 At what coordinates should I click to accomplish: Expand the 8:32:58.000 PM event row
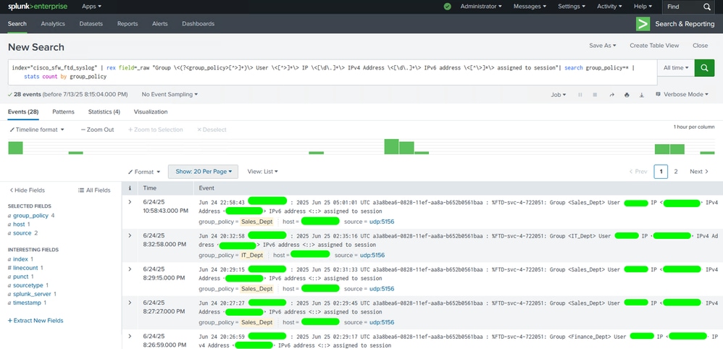(x=130, y=235)
